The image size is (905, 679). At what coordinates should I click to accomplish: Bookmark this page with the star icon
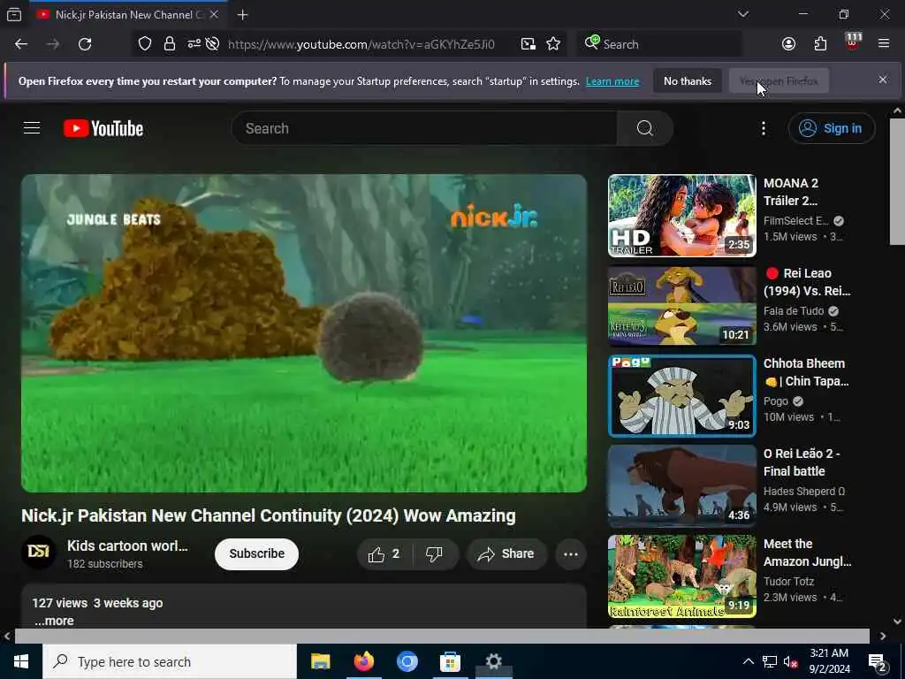point(553,44)
